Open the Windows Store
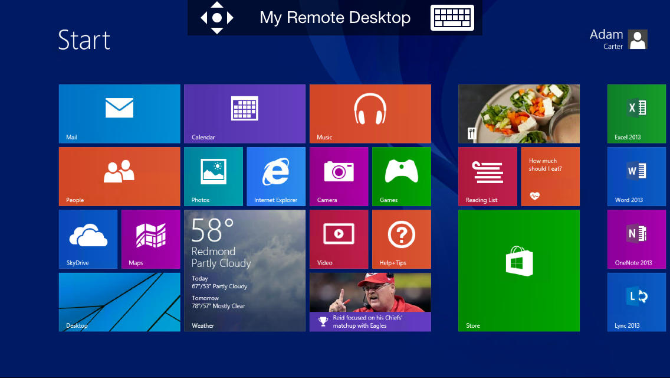This screenshot has height=378, width=670. [518, 271]
